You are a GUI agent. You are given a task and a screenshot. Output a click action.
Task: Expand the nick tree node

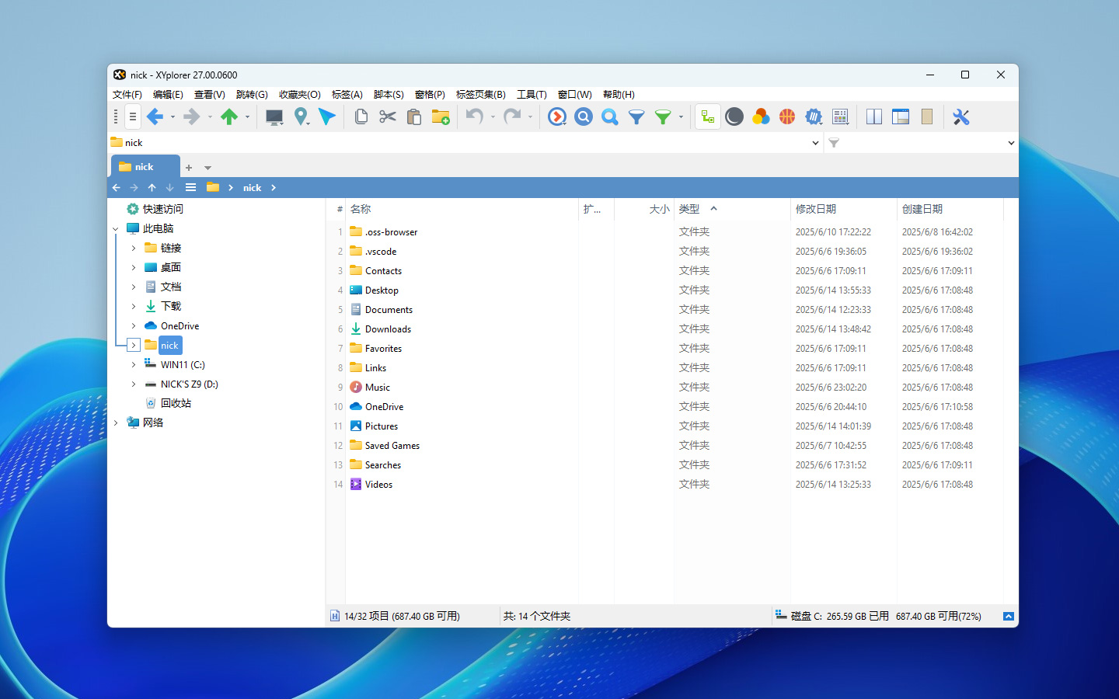coord(134,346)
